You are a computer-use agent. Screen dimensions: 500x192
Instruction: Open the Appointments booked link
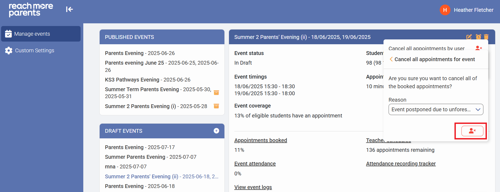(261, 140)
